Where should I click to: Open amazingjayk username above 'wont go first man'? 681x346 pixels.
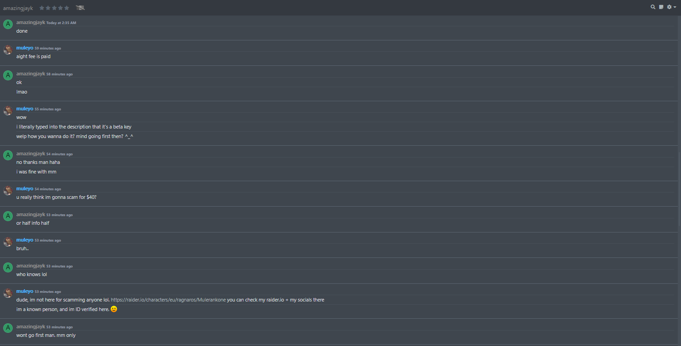[30, 326]
